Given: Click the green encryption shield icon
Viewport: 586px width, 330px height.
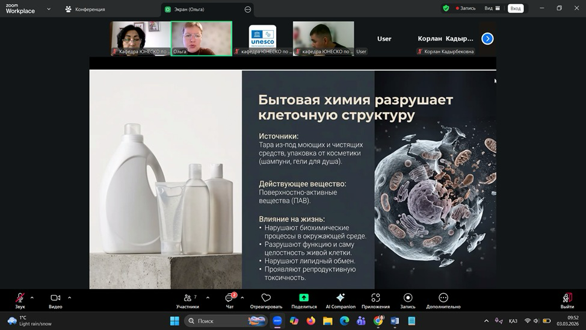Looking at the screenshot, I should [x=446, y=8].
